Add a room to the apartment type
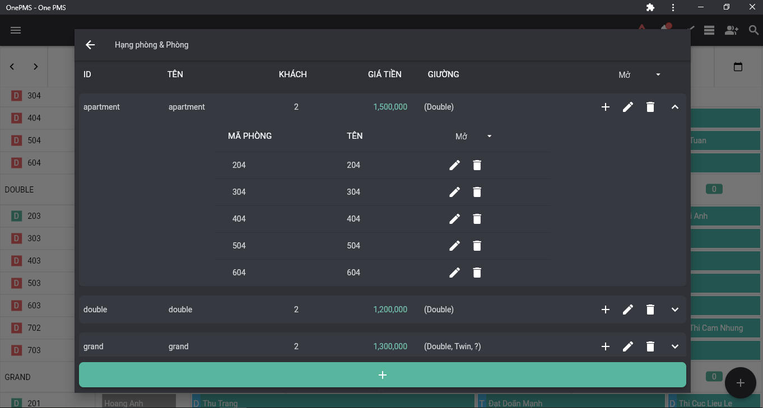763x408 pixels. (606, 107)
